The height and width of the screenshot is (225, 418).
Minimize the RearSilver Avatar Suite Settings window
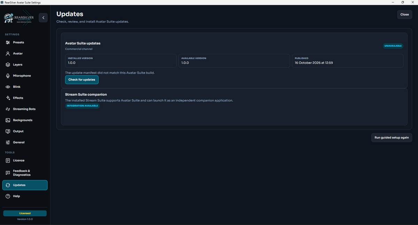tap(393, 2)
